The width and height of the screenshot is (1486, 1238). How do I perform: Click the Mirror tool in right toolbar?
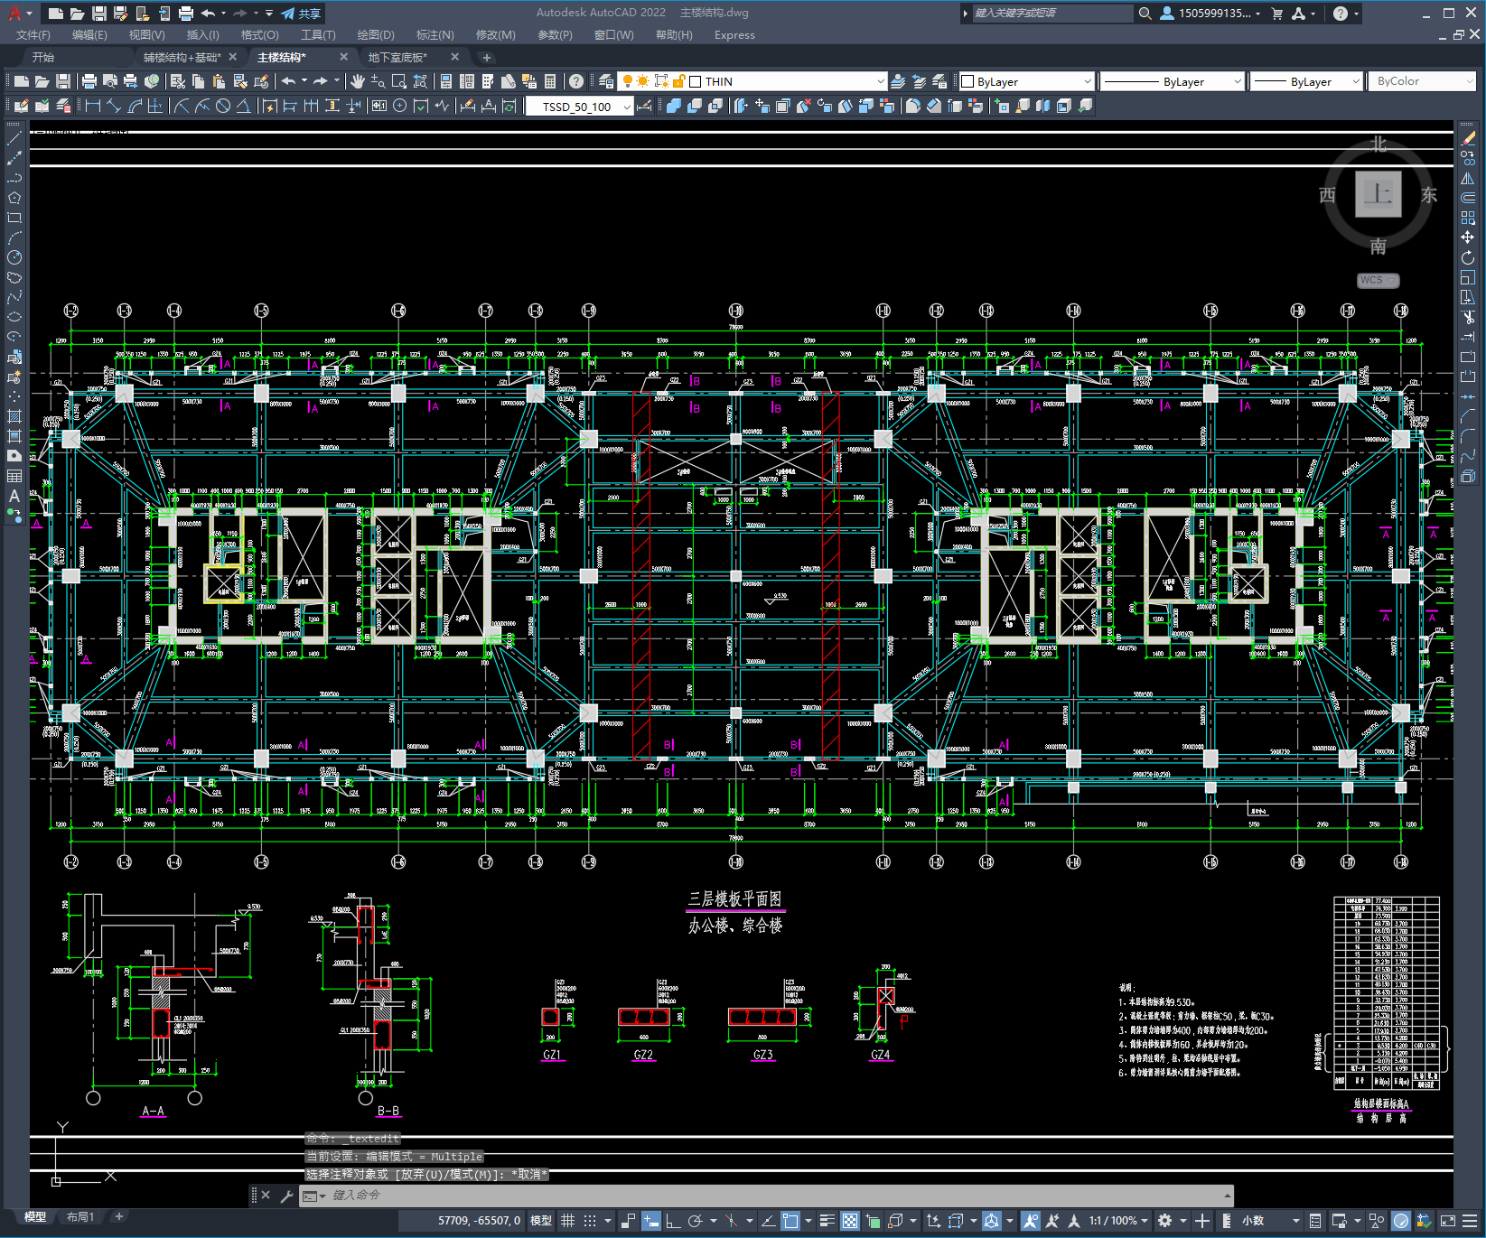[1468, 178]
